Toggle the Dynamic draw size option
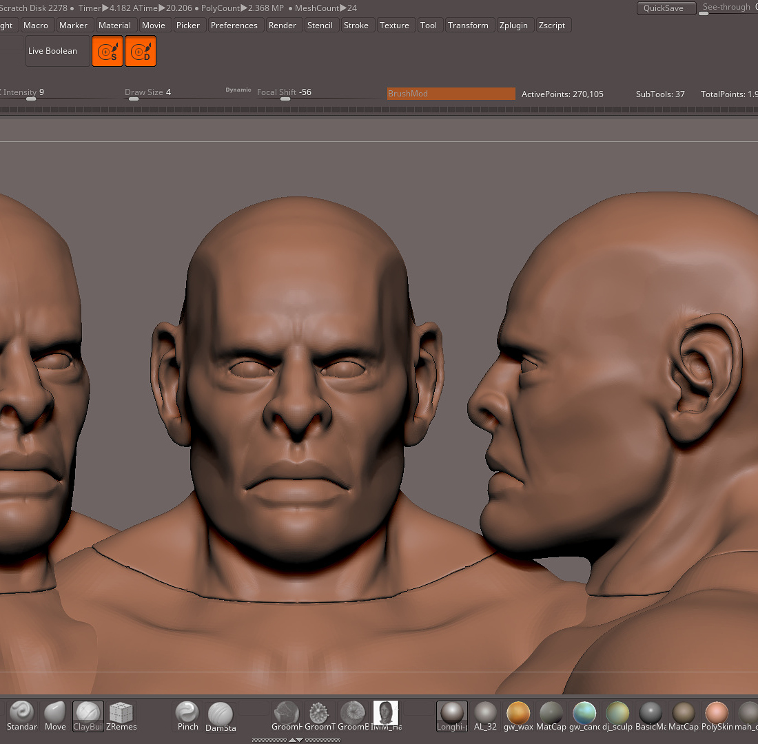This screenshot has height=744, width=758. (x=238, y=90)
